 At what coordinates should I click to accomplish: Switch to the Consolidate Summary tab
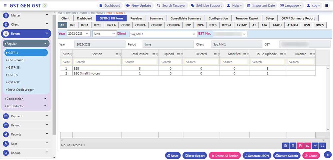185,18
